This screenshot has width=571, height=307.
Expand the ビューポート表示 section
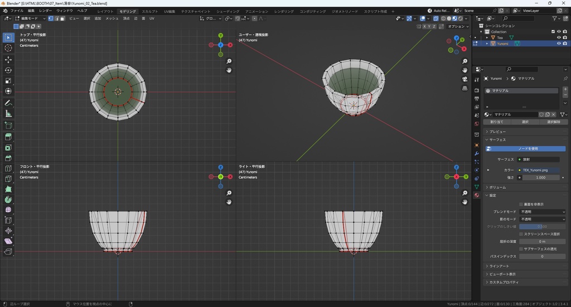pos(502,274)
